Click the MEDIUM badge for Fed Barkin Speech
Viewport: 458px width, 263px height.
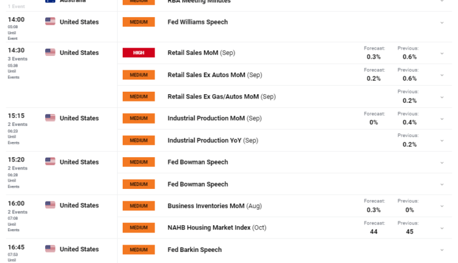pyautogui.click(x=139, y=250)
